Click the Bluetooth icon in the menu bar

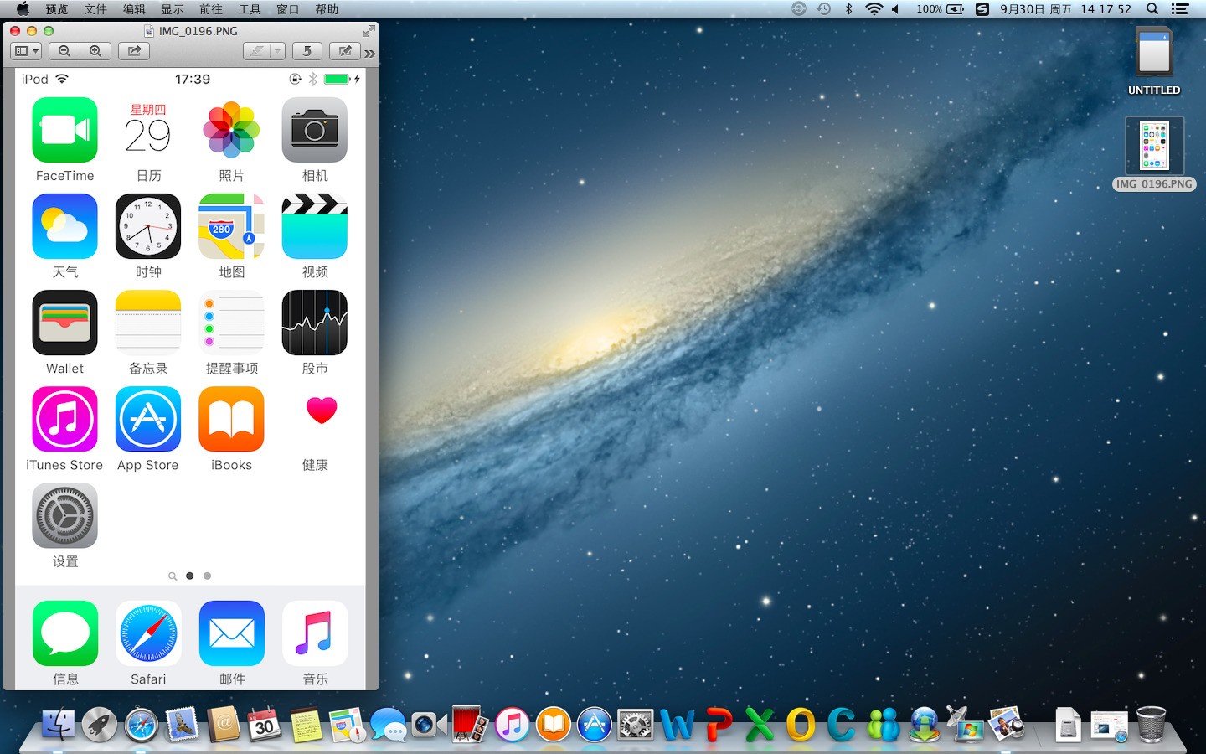point(848,9)
